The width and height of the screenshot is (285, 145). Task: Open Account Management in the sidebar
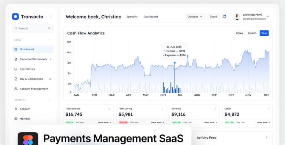[x=33, y=89]
